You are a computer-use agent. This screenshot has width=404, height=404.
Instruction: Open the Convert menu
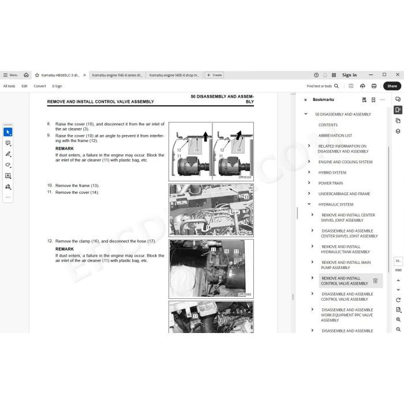(x=40, y=86)
